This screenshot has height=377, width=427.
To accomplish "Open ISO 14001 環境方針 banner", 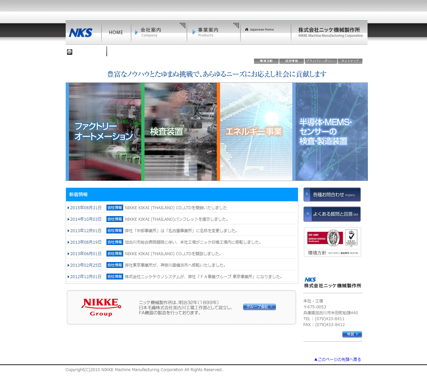I will coord(332,242).
